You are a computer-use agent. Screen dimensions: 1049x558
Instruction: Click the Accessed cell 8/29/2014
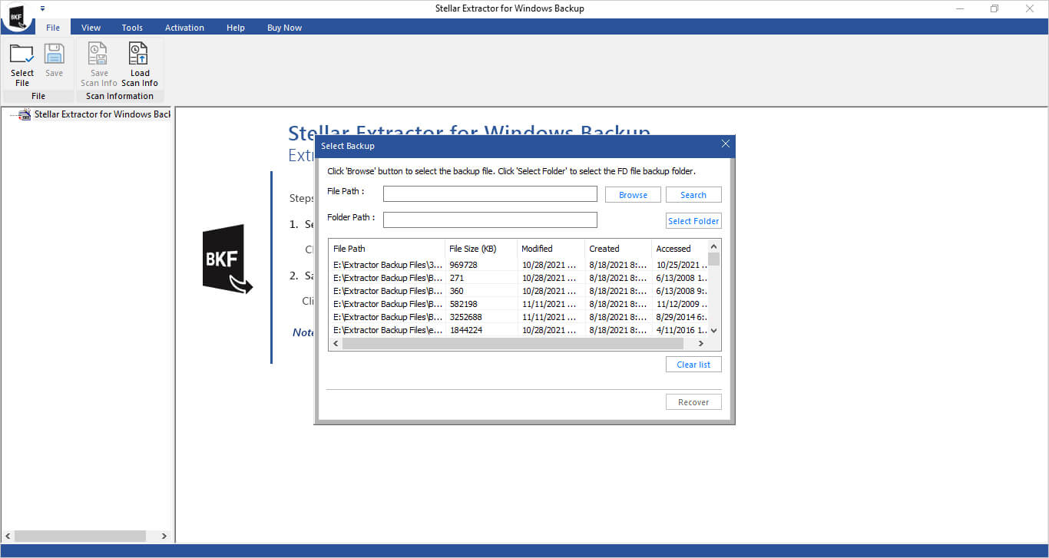coord(681,317)
